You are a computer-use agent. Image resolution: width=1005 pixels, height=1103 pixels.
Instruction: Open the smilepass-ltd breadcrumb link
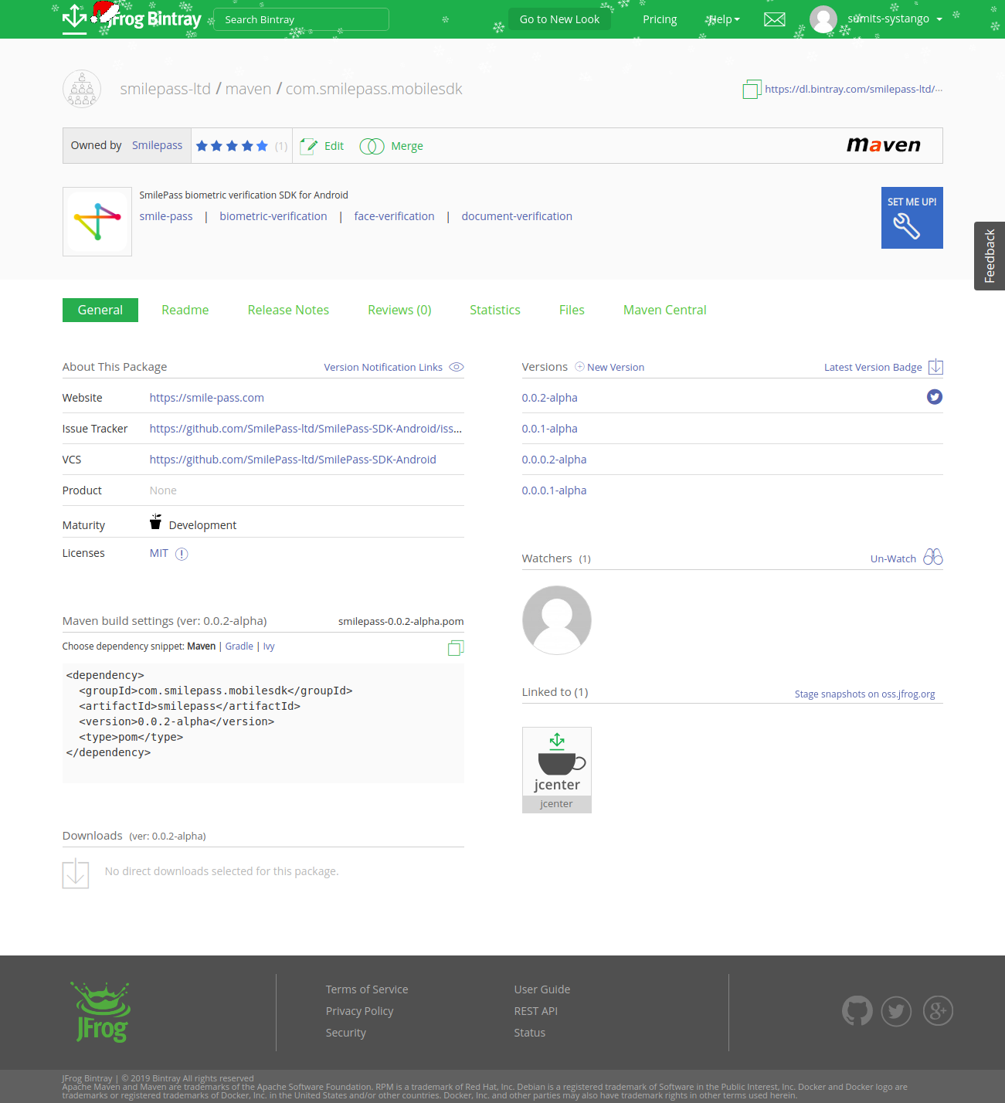165,89
